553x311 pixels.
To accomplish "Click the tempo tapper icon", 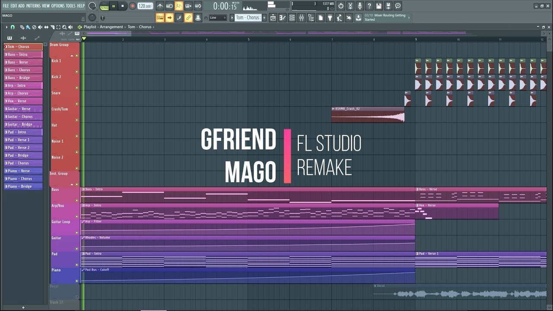I will [x=340, y=18].
